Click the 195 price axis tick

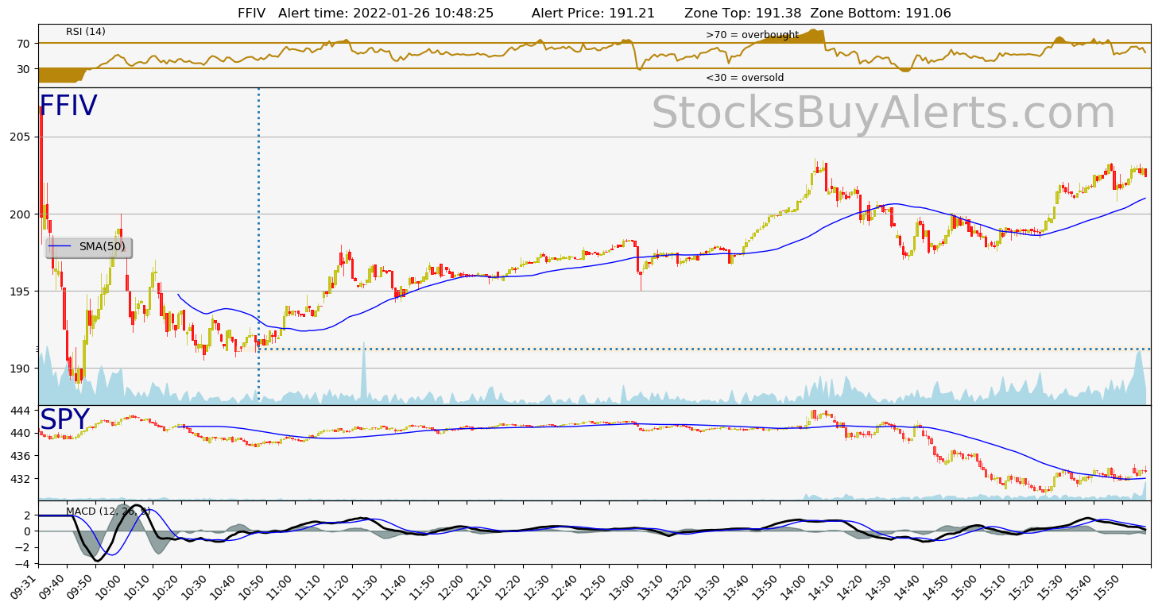click(21, 291)
